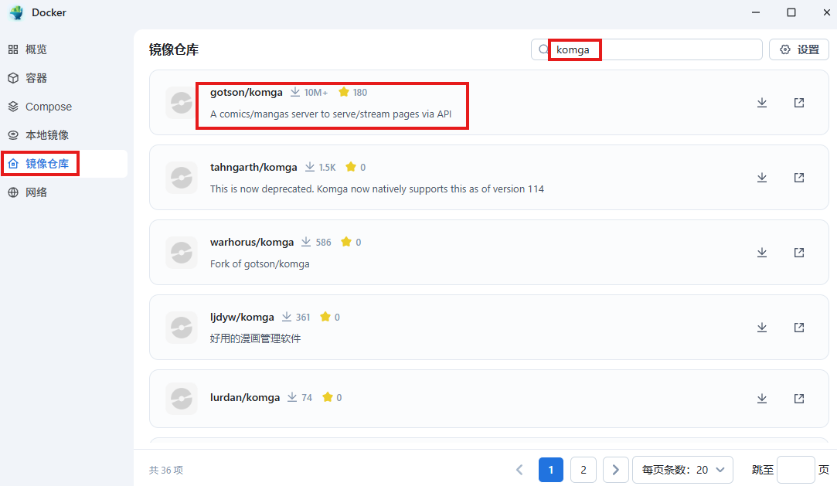837x486 pixels.
Task: Click the 跳至 page number input
Action: pos(795,470)
